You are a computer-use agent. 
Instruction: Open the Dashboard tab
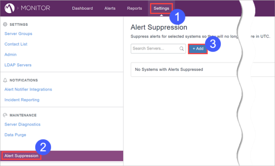click(82, 8)
